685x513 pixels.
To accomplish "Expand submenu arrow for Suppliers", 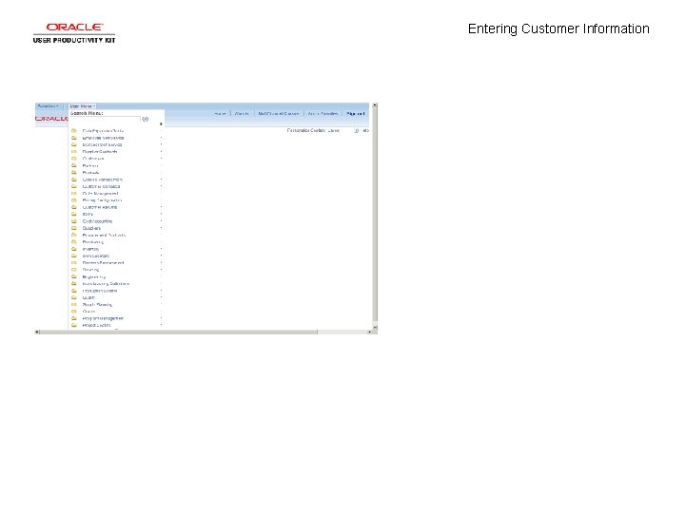I will pos(161,228).
